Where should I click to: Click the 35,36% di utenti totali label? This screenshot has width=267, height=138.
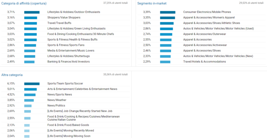(115, 75)
